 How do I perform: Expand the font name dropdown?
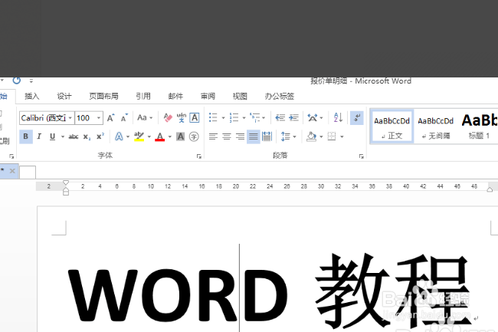[70, 118]
